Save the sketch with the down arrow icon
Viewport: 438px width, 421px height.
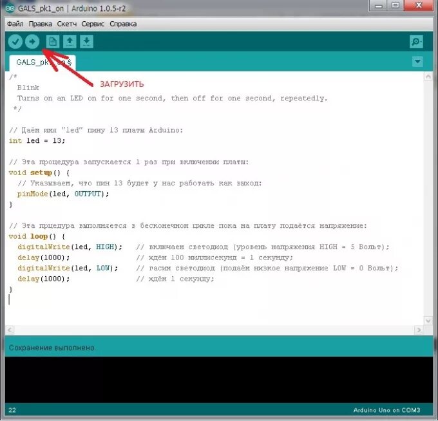(86, 42)
